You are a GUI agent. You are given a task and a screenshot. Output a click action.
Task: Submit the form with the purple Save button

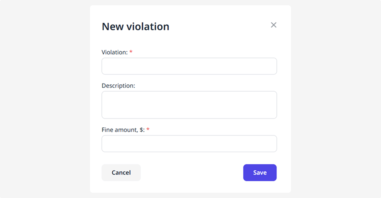[260, 172]
